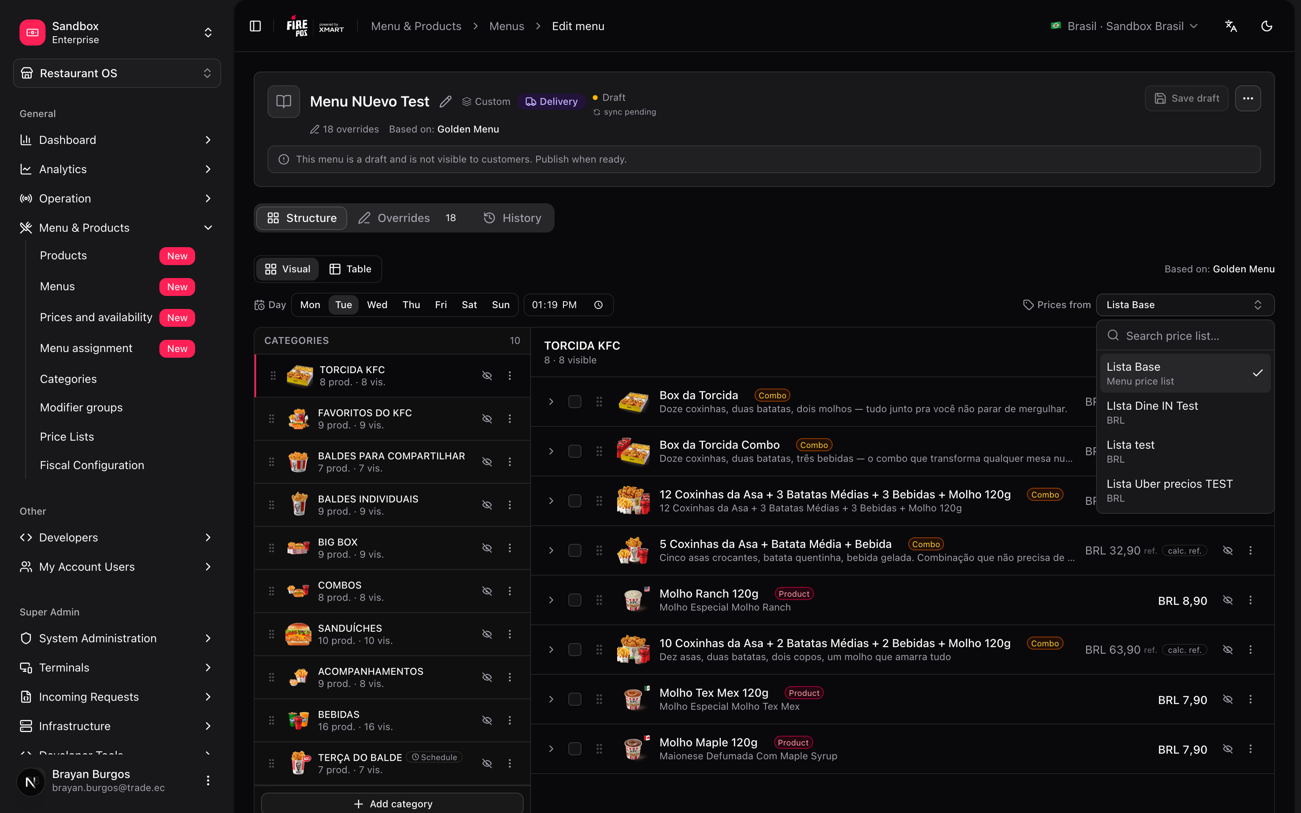Toggle visibility of 10 Coxinhas da Asa combo

[x=1228, y=650]
